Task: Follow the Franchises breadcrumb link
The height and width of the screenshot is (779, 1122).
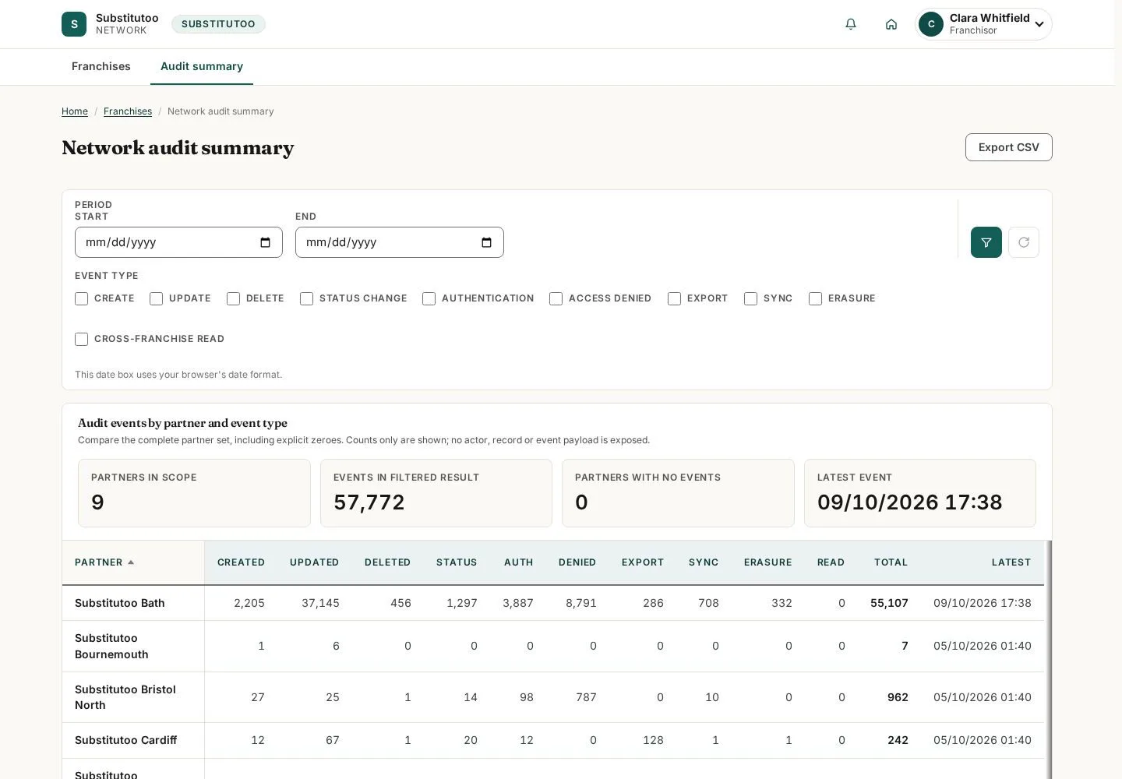Action: 128,111
